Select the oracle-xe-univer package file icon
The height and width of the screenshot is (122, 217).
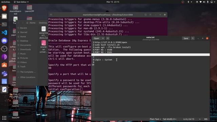[44, 46]
